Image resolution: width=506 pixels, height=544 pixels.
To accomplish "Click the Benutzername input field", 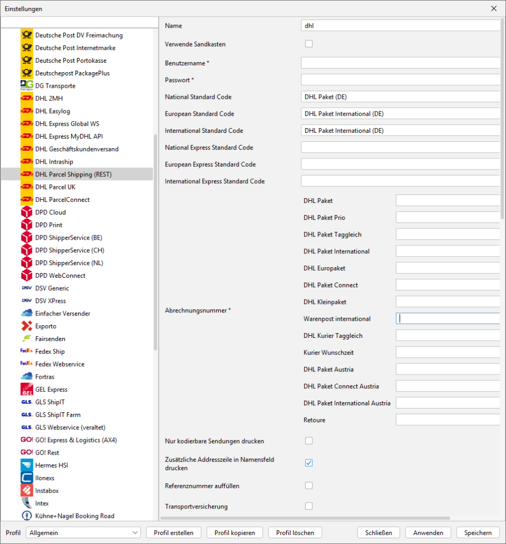I will [x=401, y=63].
